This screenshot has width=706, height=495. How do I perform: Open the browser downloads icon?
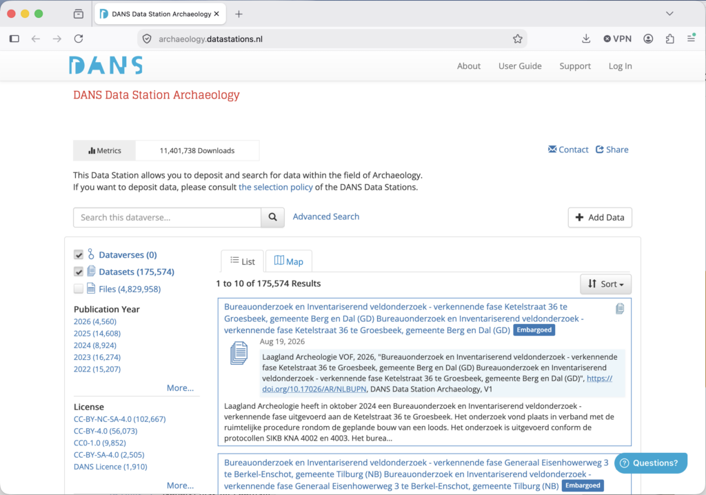[586, 39]
